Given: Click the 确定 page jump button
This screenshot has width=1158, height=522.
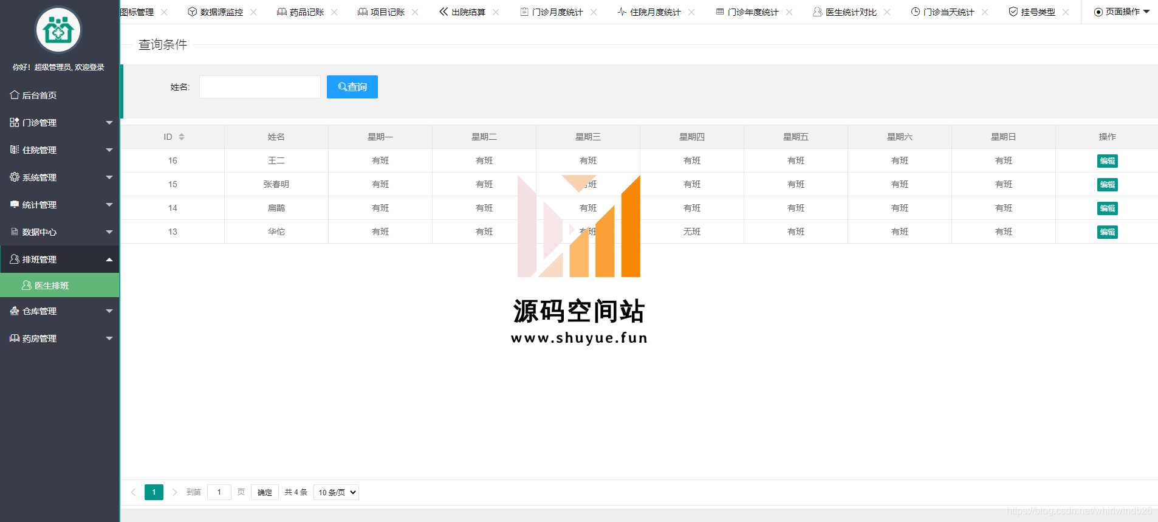Looking at the screenshot, I should pos(265,492).
